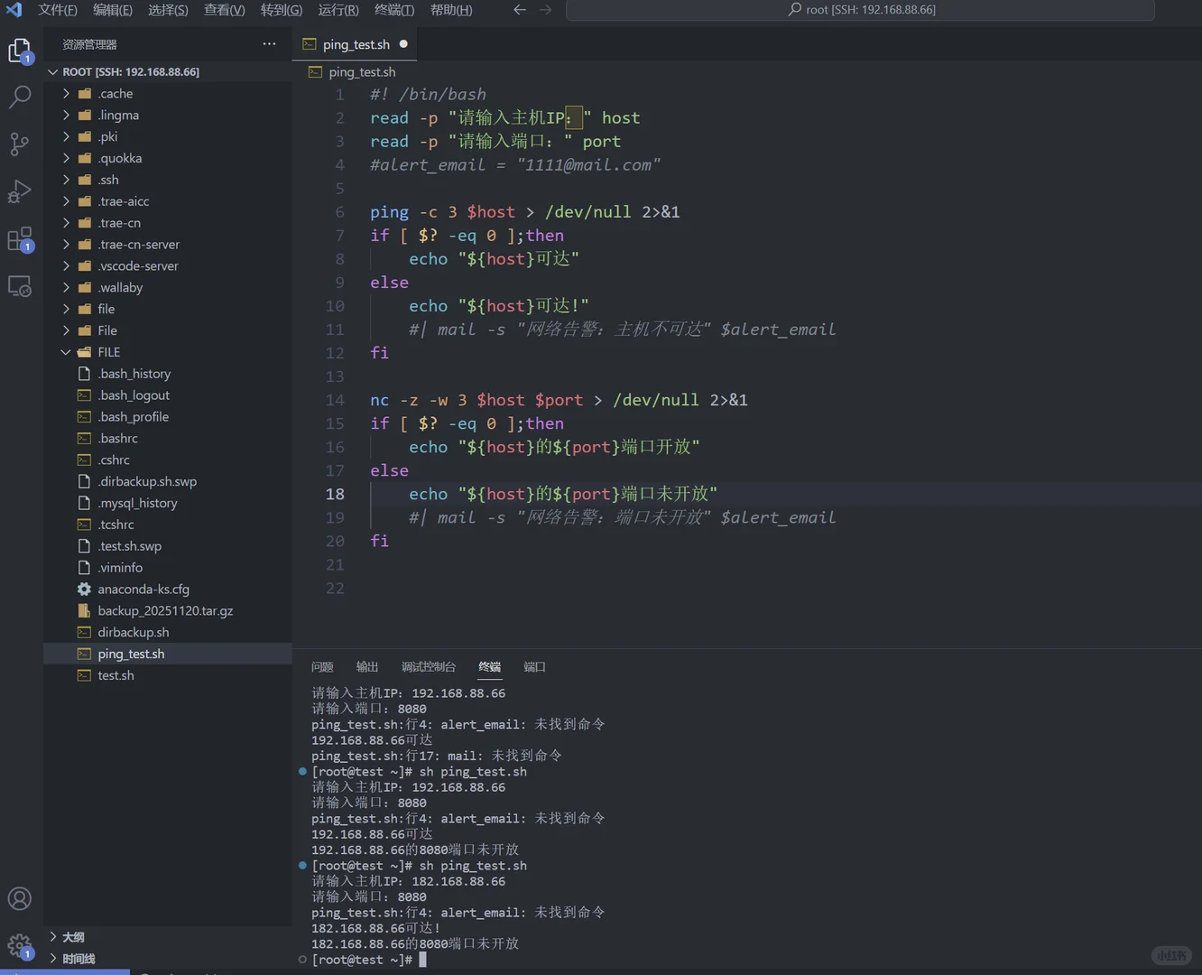Screen dimensions: 1202x975
Task: Expand the .lingma folder
Action: point(168,116)
